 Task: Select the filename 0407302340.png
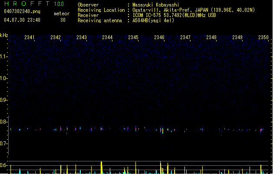click(22, 11)
